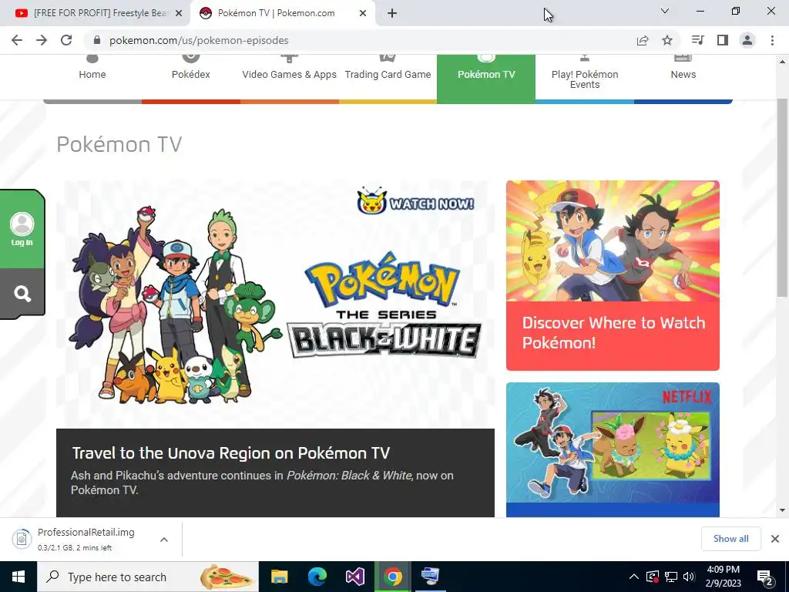
Task: Open Chrome profile avatar
Action: click(x=747, y=40)
